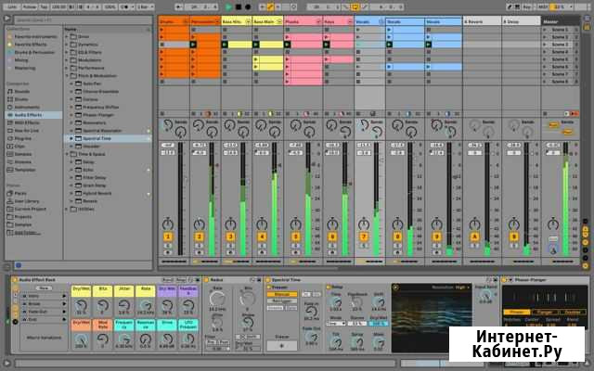
Task: Open User Library in Places
Action: pyautogui.click(x=24, y=199)
